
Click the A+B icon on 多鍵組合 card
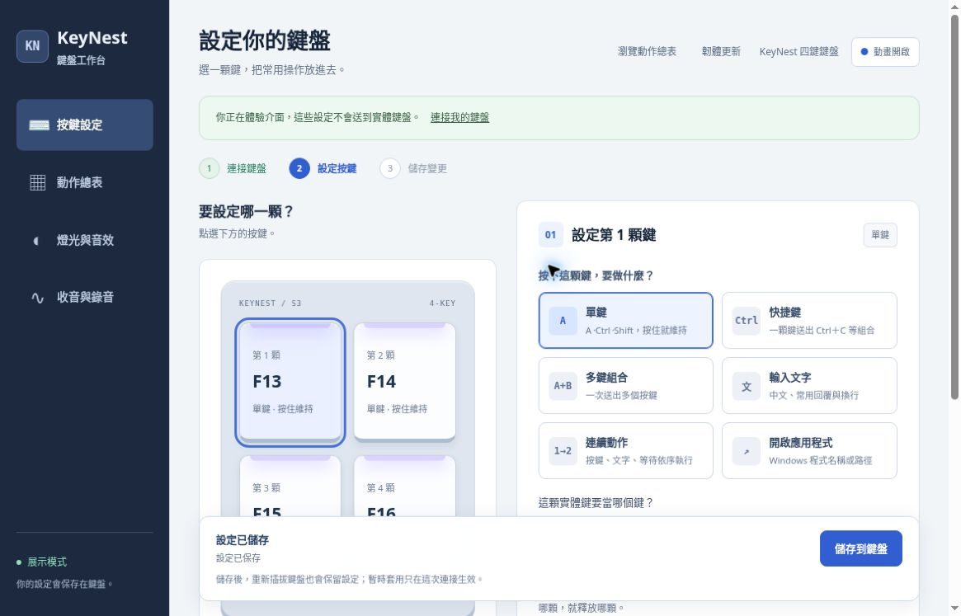click(563, 386)
